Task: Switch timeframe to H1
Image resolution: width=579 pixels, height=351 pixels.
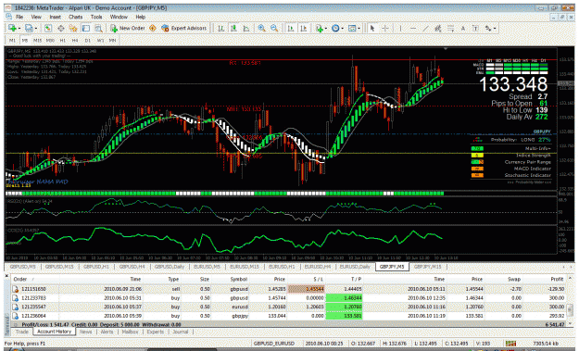Action: click(x=62, y=40)
